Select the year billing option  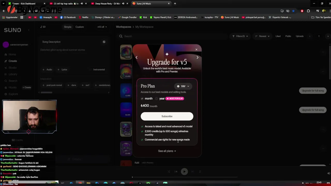(160, 98)
